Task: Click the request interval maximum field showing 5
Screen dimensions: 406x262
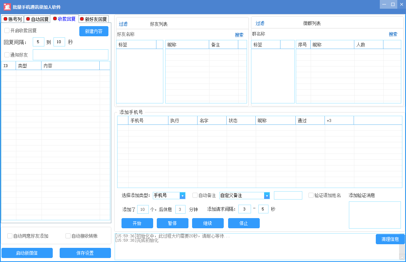Action: tap(263, 209)
